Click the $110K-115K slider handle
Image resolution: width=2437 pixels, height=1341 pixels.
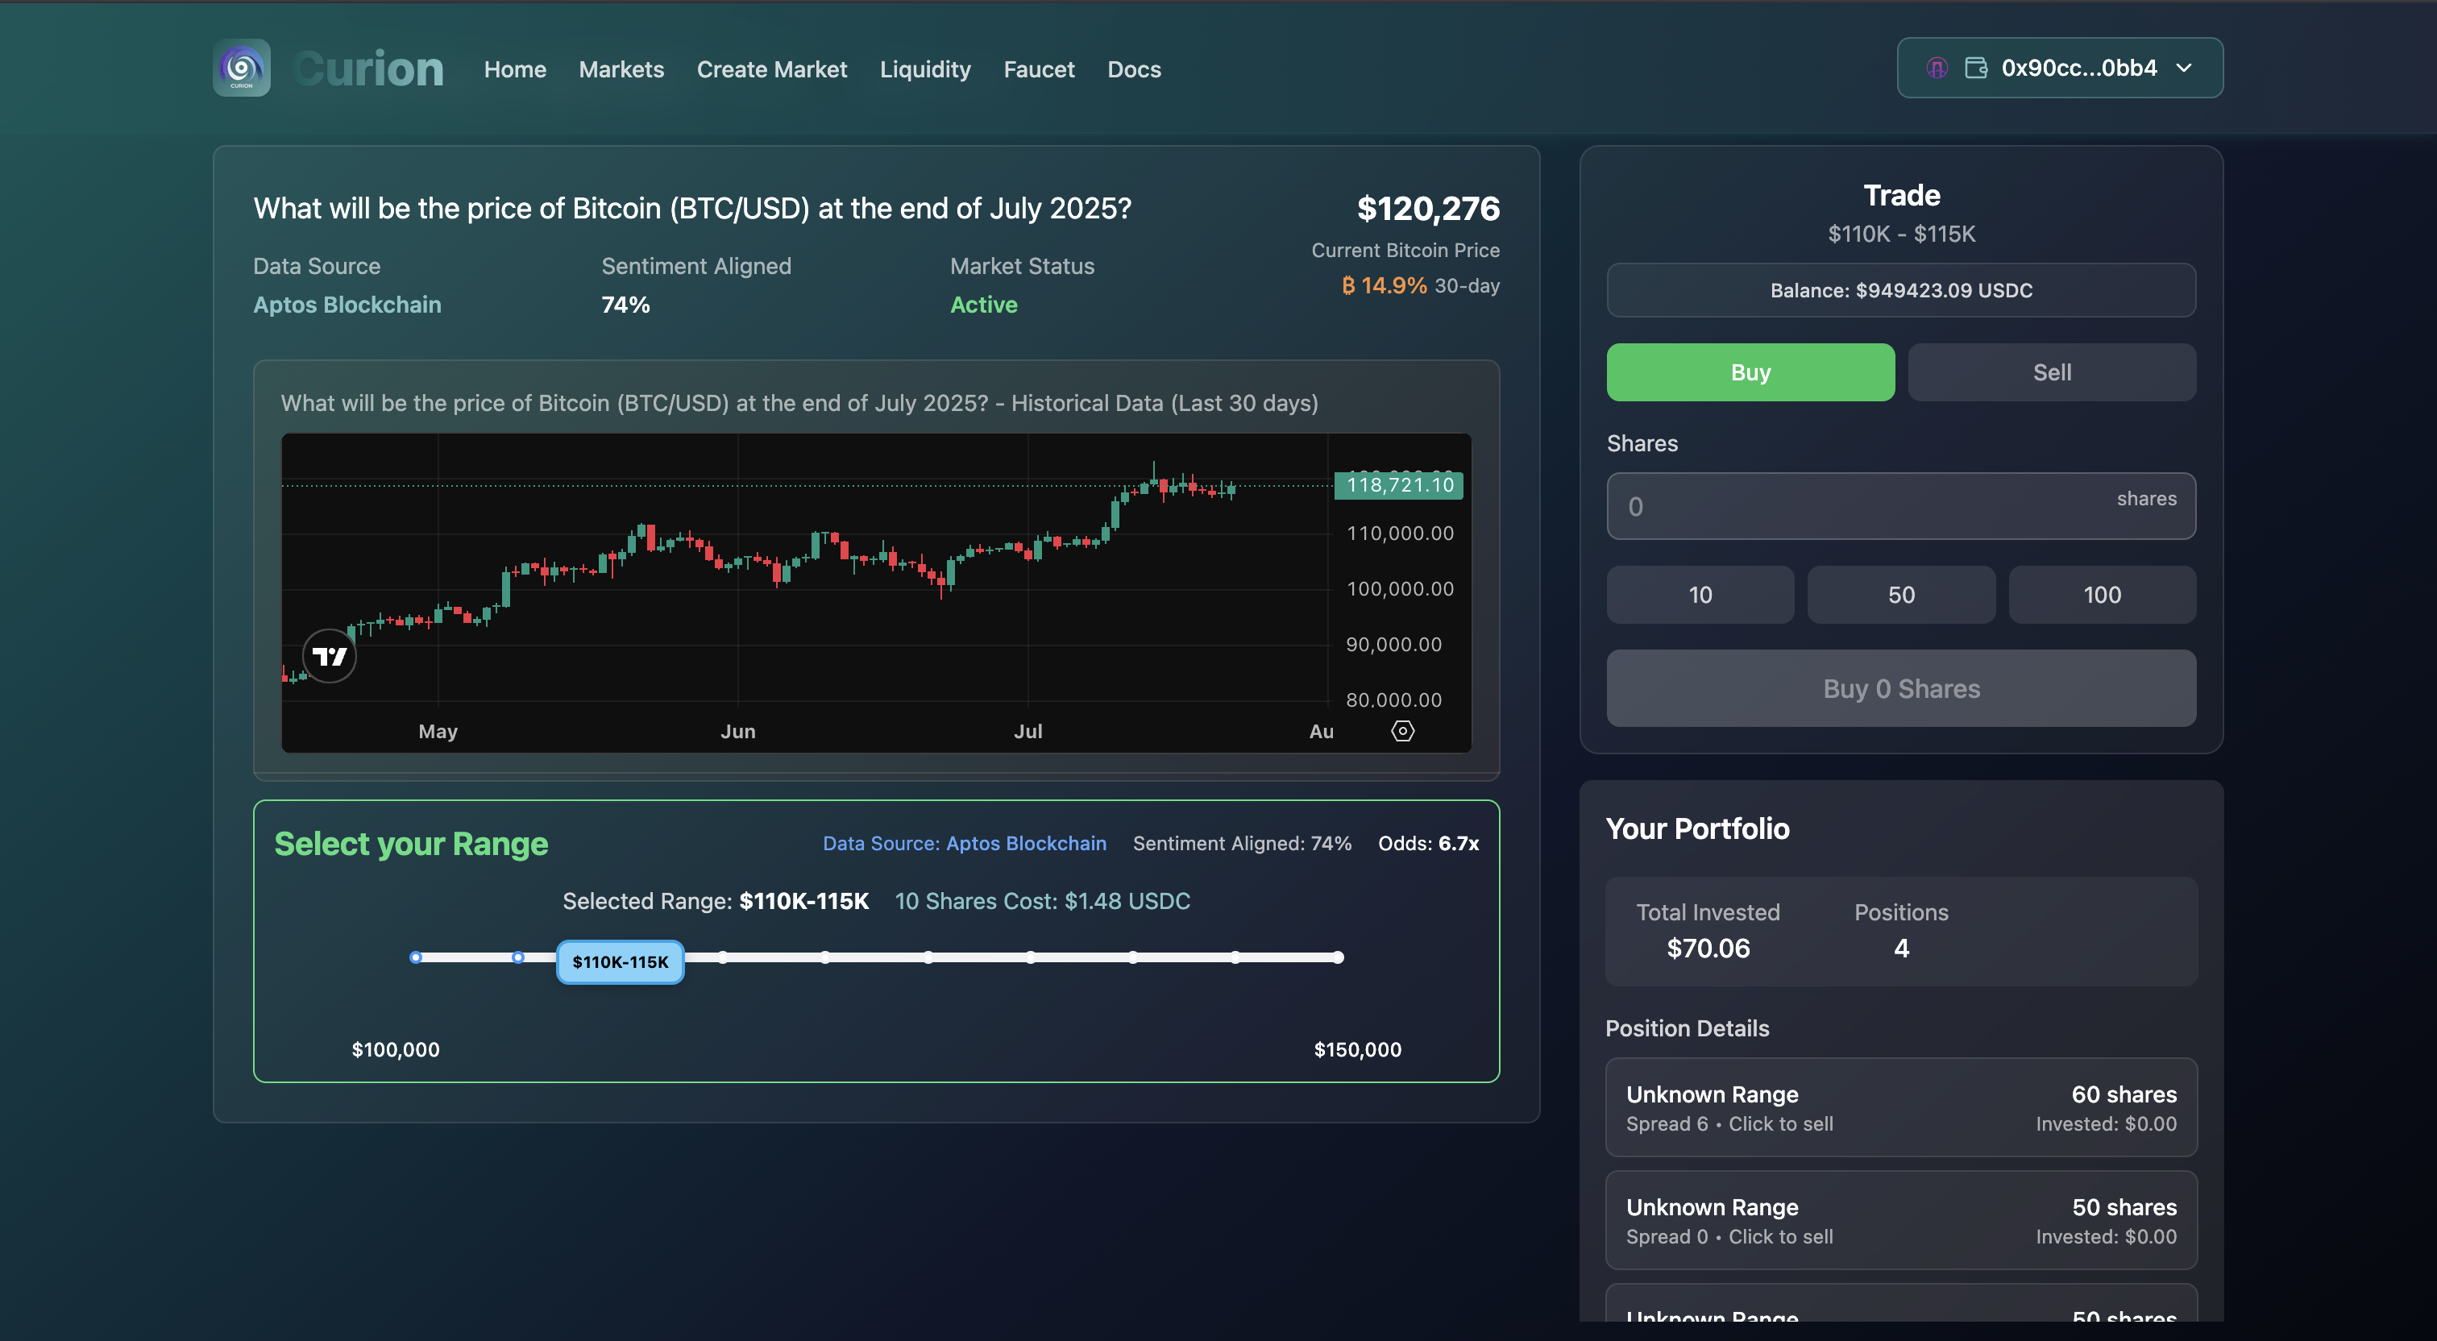tap(620, 961)
